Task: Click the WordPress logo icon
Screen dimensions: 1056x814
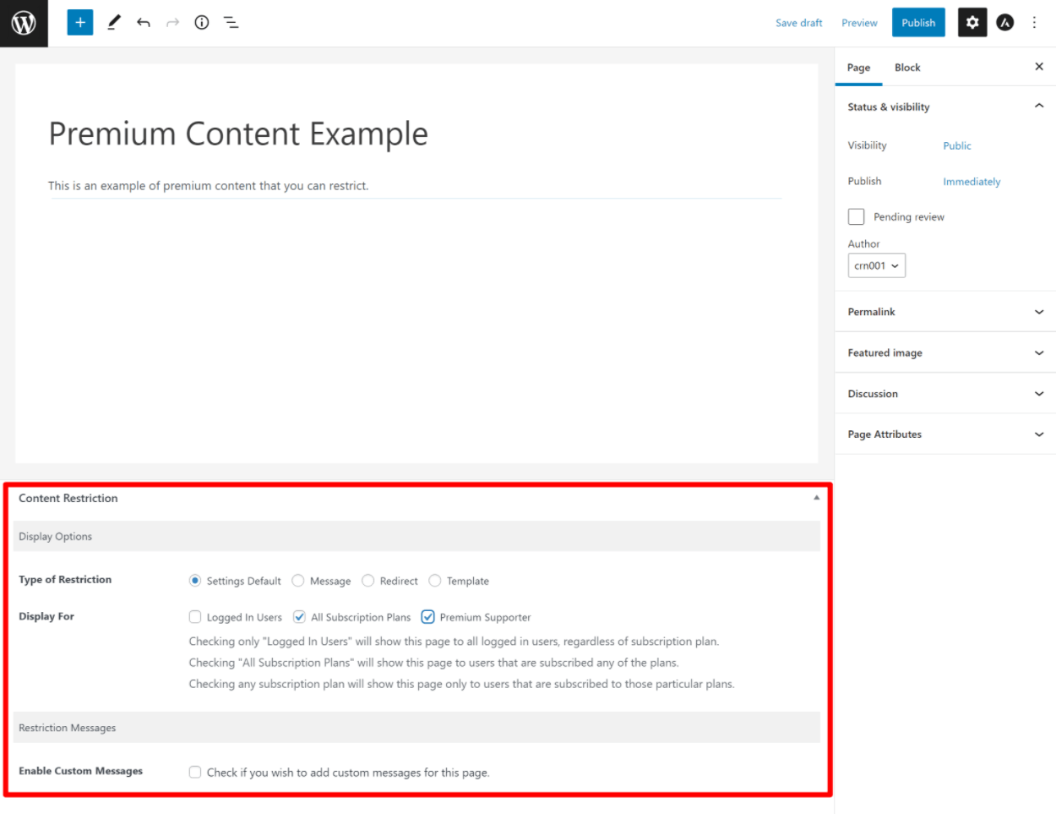Action: tap(24, 23)
